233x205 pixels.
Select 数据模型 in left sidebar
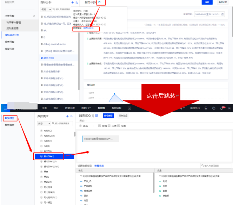(9, 118)
